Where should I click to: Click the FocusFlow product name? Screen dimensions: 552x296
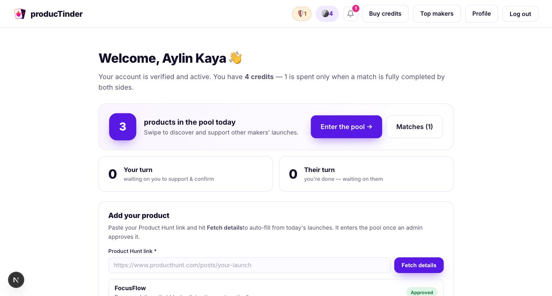(x=130, y=288)
